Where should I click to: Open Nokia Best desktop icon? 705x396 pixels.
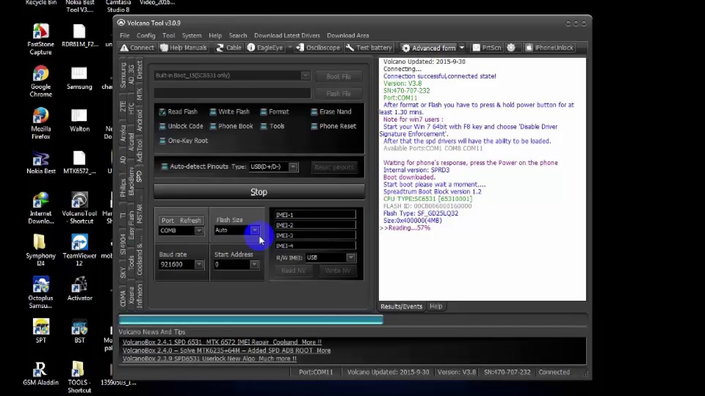[41, 163]
